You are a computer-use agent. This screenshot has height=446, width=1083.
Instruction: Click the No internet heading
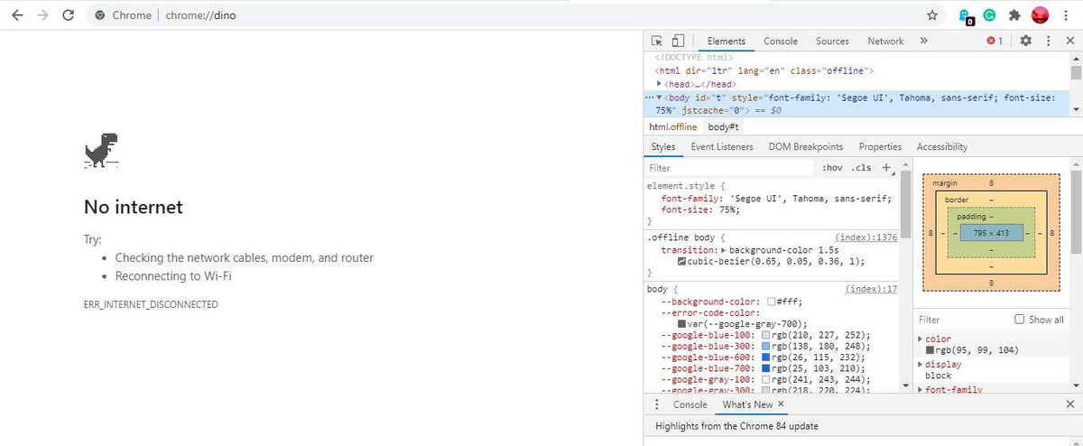(x=134, y=207)
